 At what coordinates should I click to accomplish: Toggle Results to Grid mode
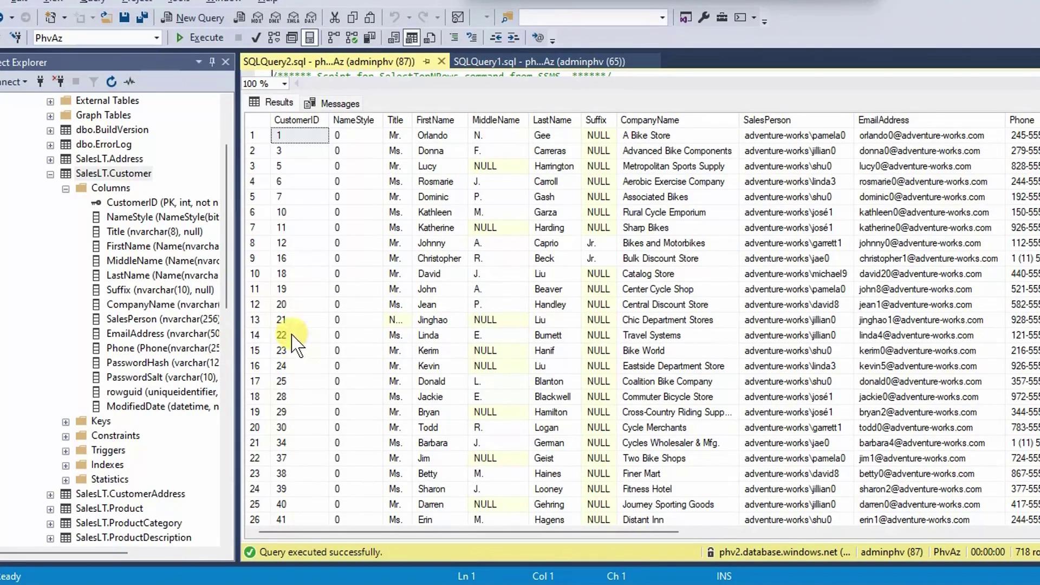pos(412,38)
